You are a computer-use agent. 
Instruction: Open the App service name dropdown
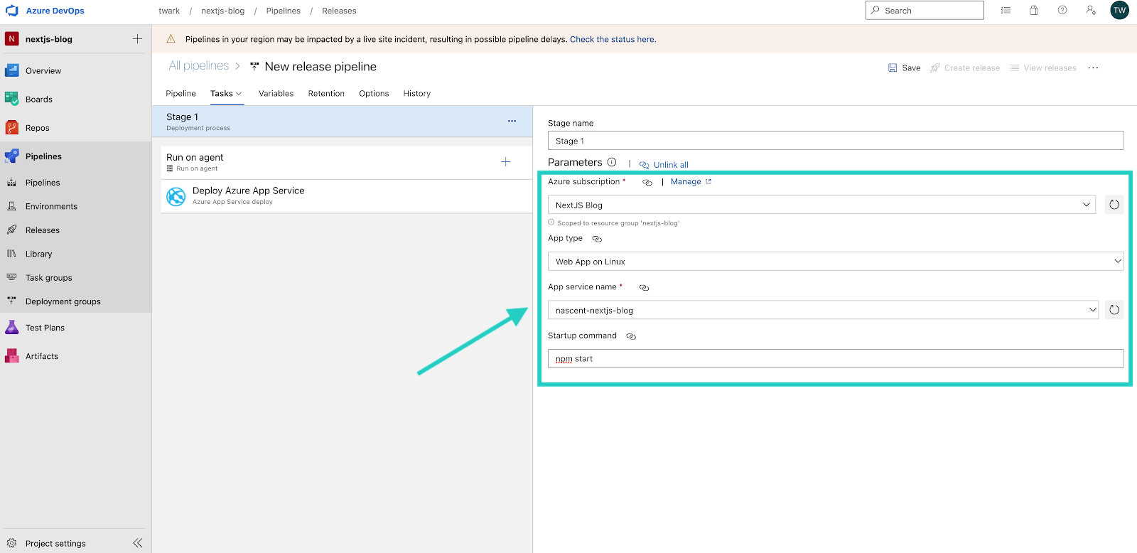click(x=823, y=310)
